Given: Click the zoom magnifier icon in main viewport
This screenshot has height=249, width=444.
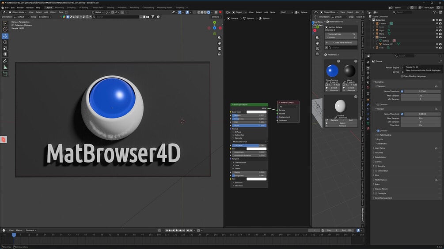Looking at the screenshot, I should point(219,37).
